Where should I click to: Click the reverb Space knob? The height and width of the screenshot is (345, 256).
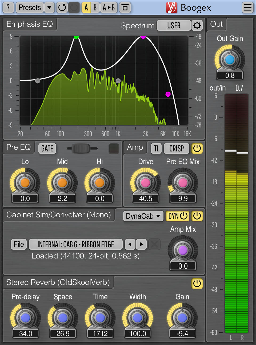pyautogui.click(x=63, y=318)
